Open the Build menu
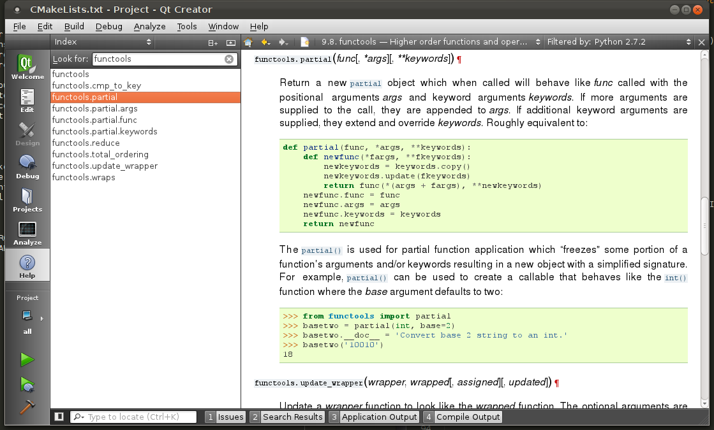Image resolution: width=714 pixels, height=430 pixels. (74, 26)
